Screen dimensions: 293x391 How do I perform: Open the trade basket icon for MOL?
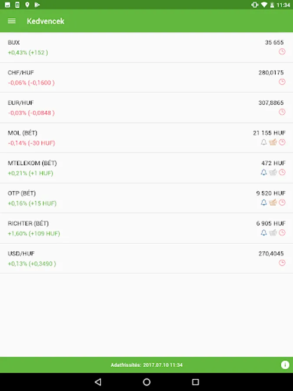point(273,142)
